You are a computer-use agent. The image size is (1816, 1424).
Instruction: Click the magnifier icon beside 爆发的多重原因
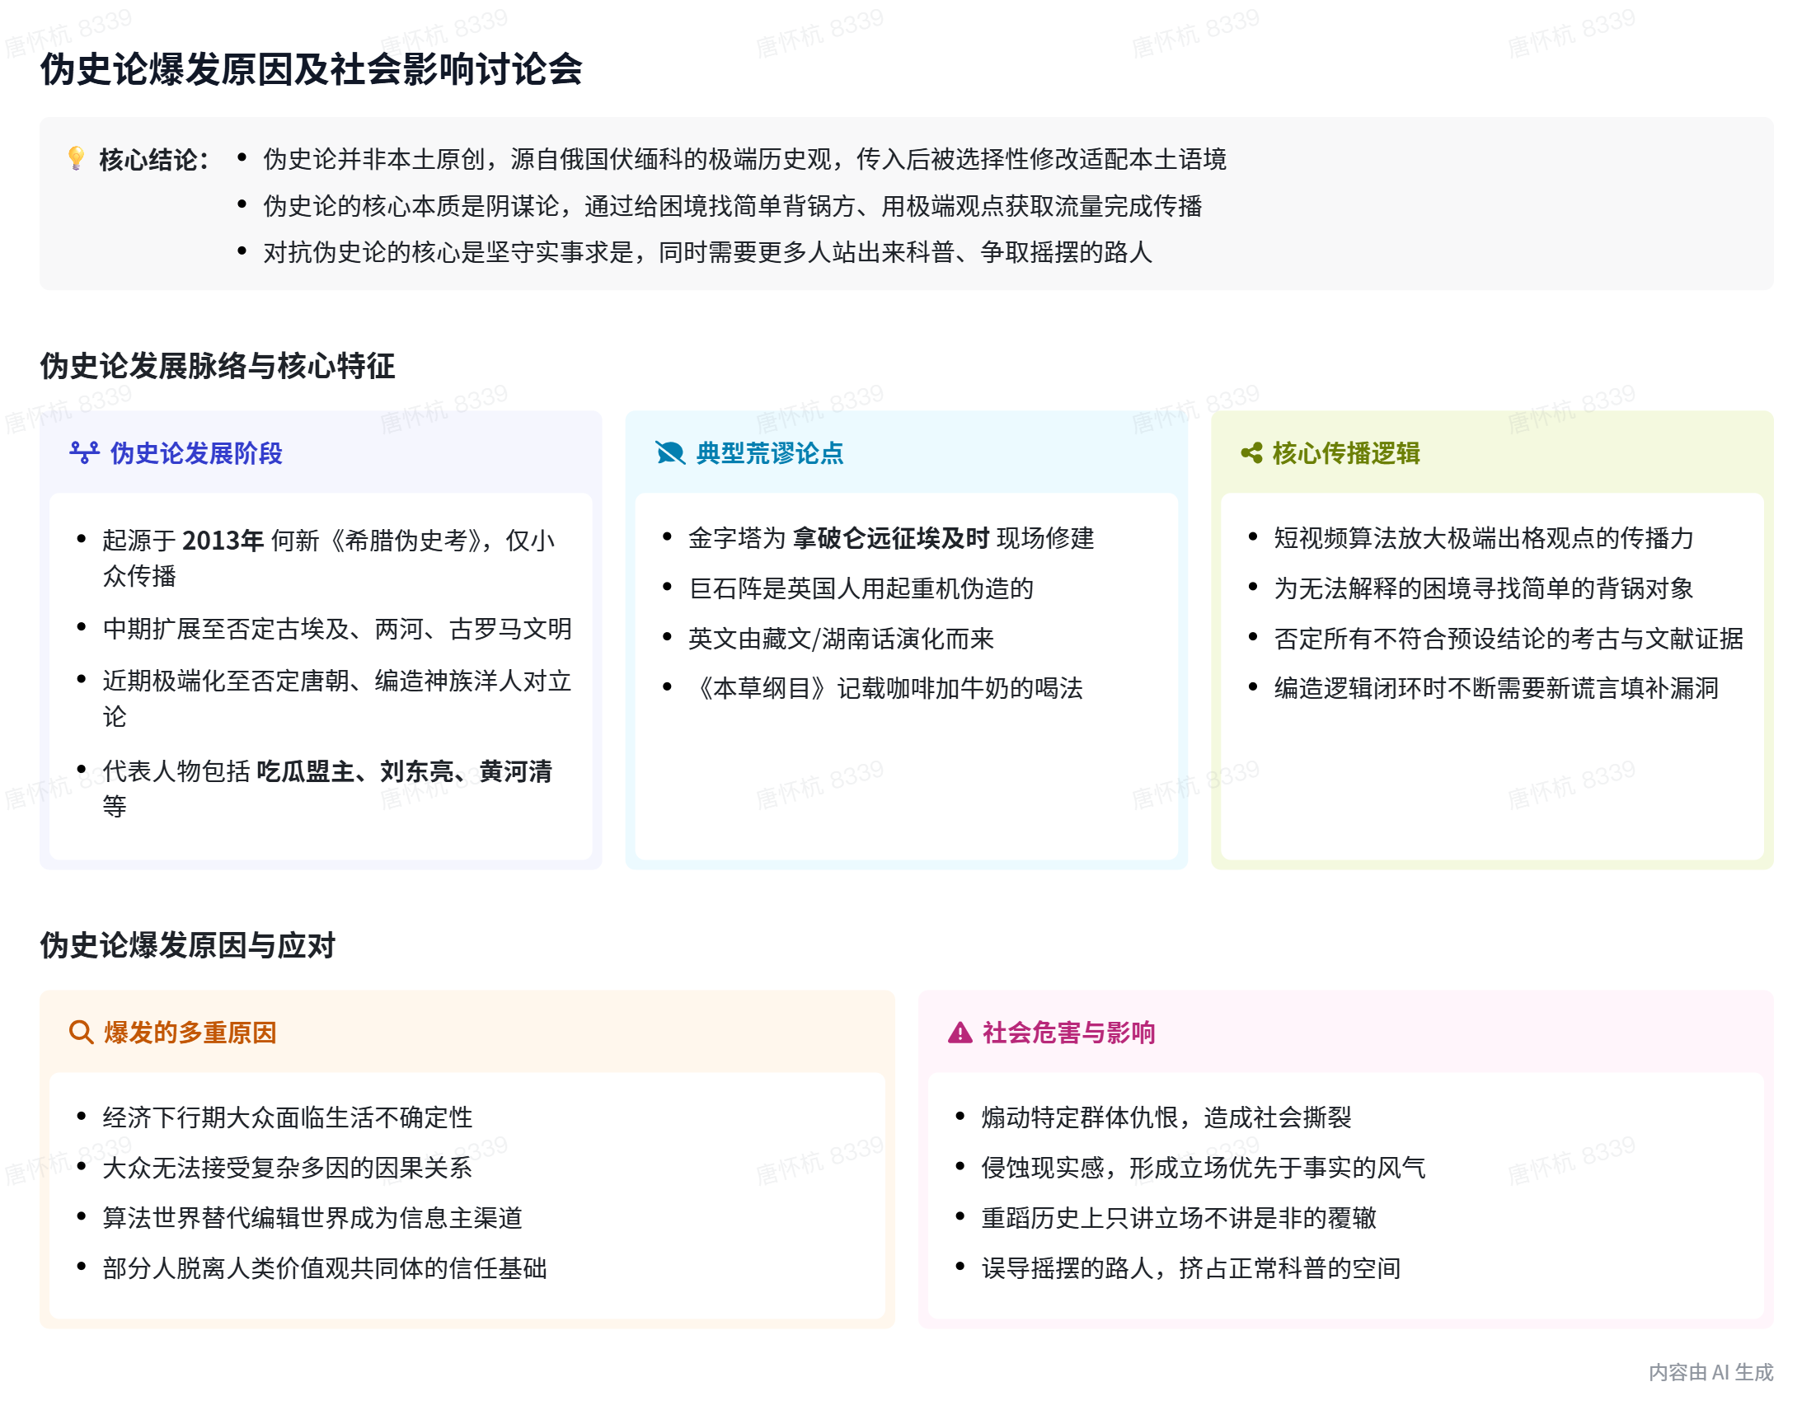tap(81, 1032)
